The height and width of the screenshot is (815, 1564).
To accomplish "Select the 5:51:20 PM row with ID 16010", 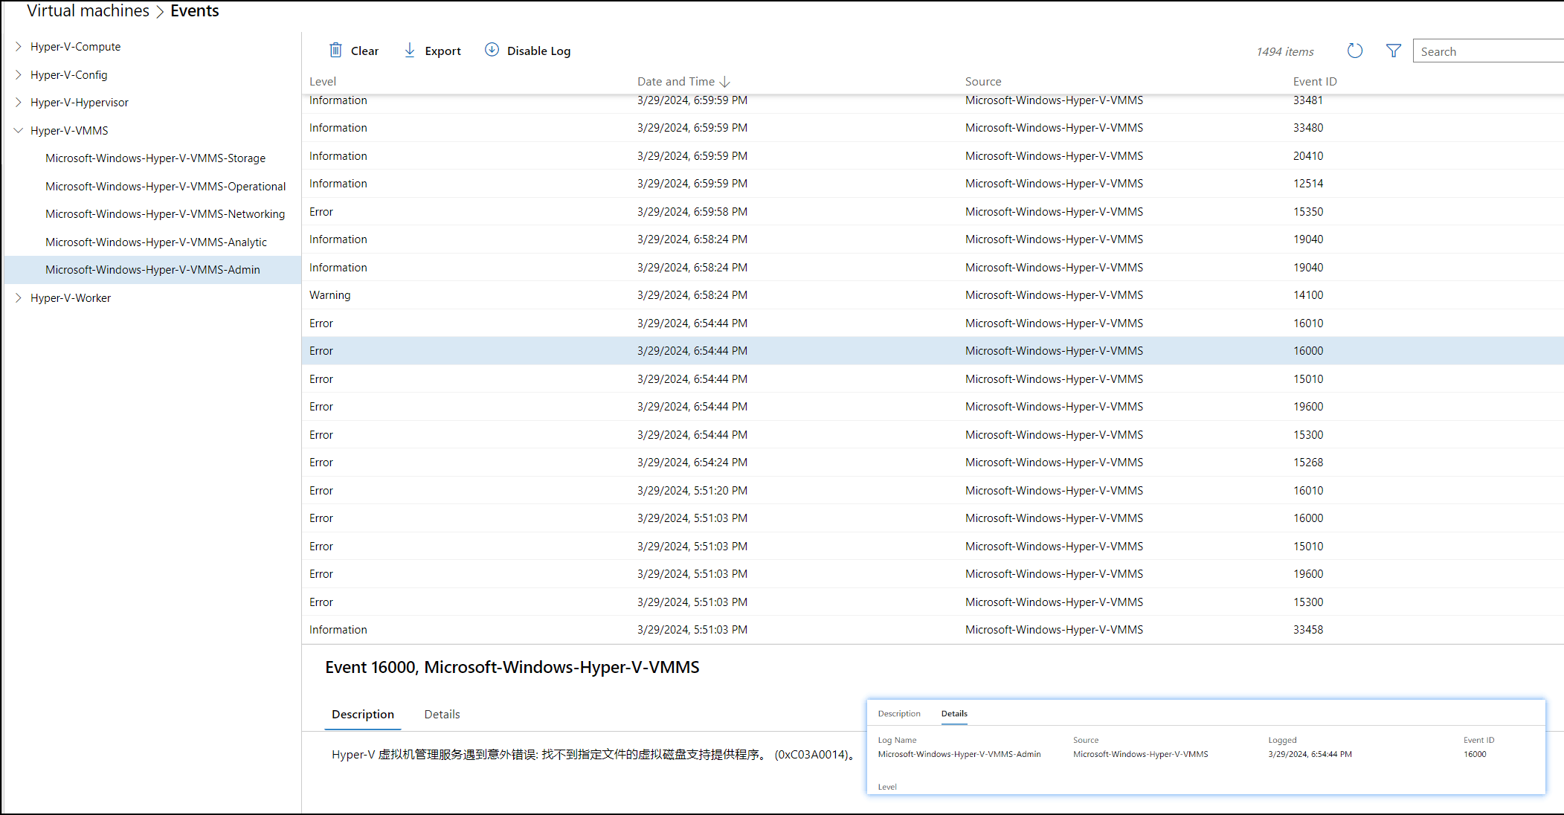I will pyautogui.click(x=933, y=491).
